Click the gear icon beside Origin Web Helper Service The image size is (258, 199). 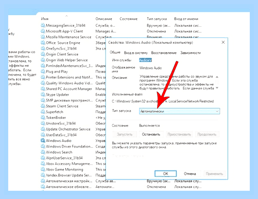pyautogui.click(x=43, y=60)
